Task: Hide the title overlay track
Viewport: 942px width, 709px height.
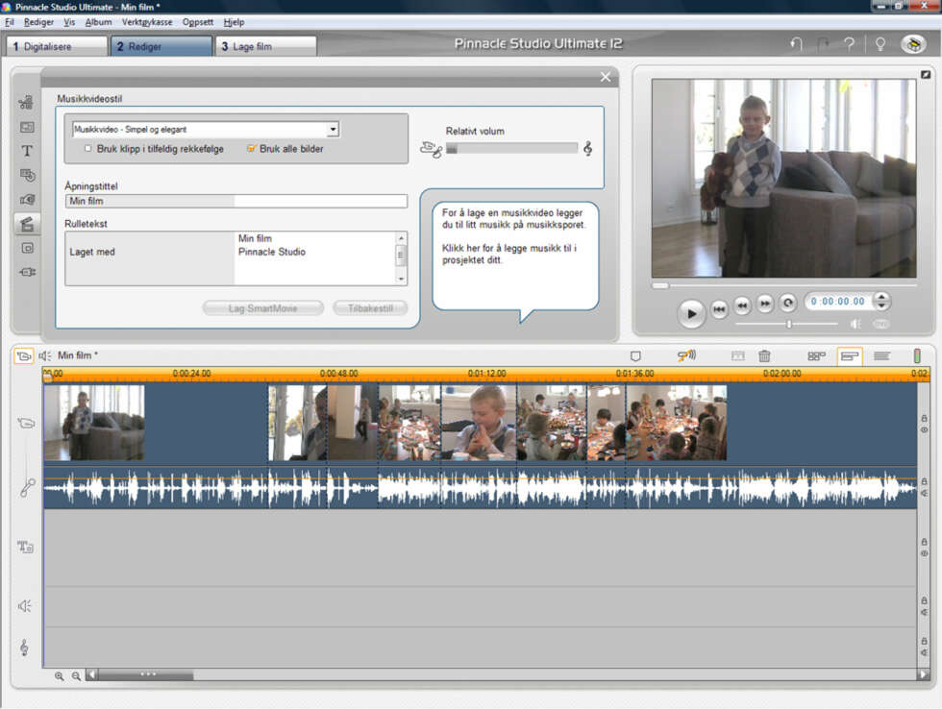Action: point(924,553)
